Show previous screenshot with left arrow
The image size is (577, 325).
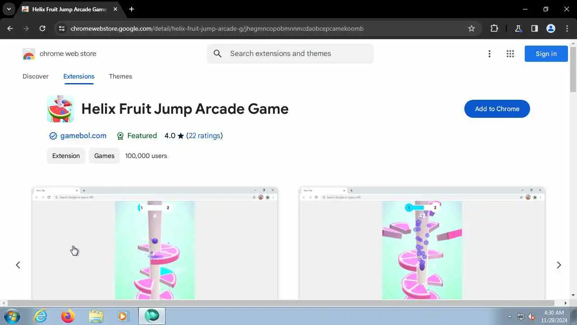(x=18, y=265)
